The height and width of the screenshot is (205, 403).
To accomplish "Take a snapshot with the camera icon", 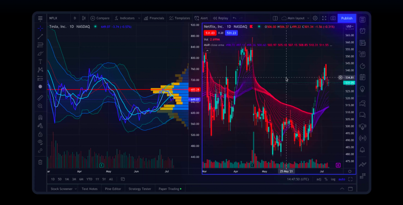I will click(333, 18).
